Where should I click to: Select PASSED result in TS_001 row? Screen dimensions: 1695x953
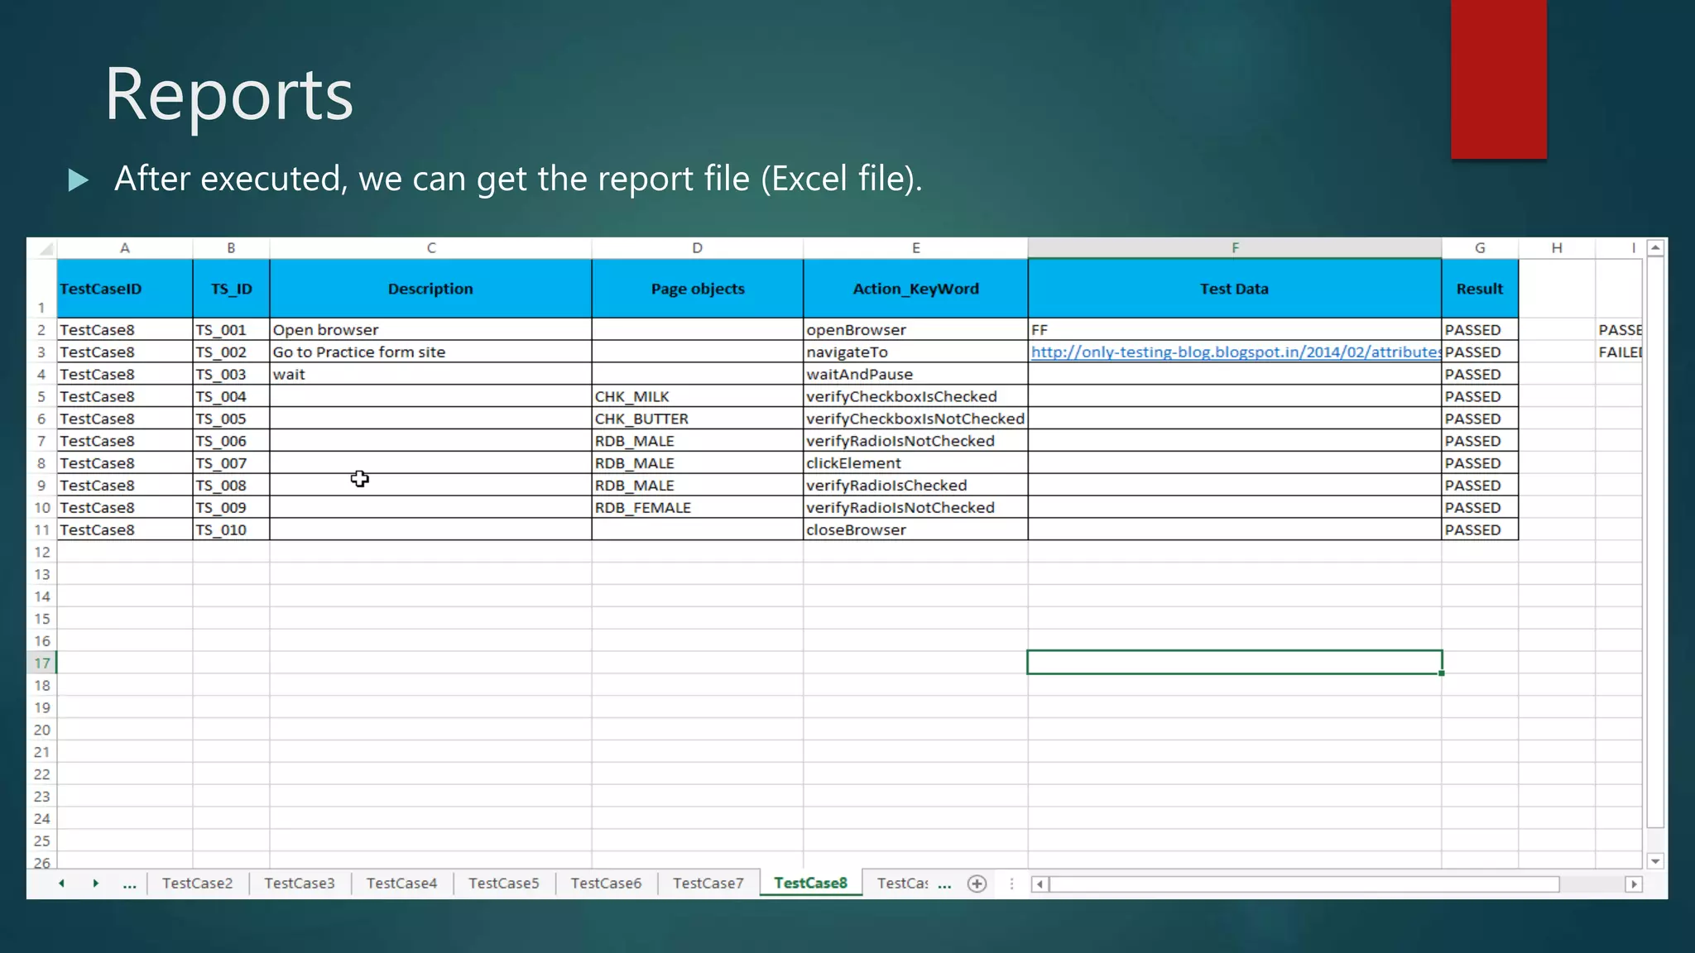[x=1480, y=329]
